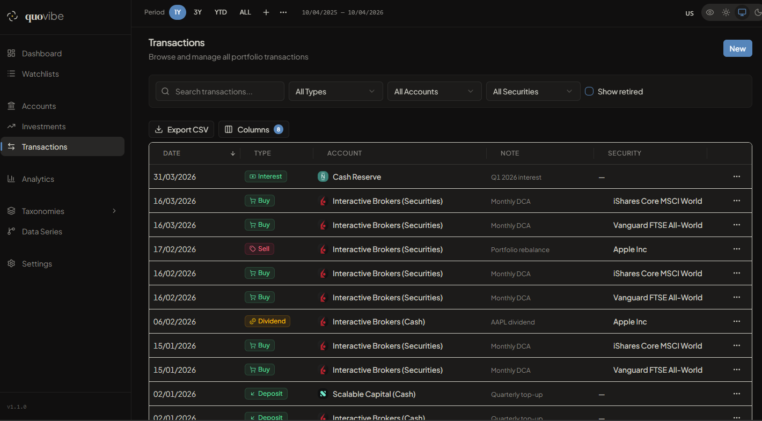Select the YTD period tab
This screenshot has width=762, height=421.
click(x=221, y=12)
